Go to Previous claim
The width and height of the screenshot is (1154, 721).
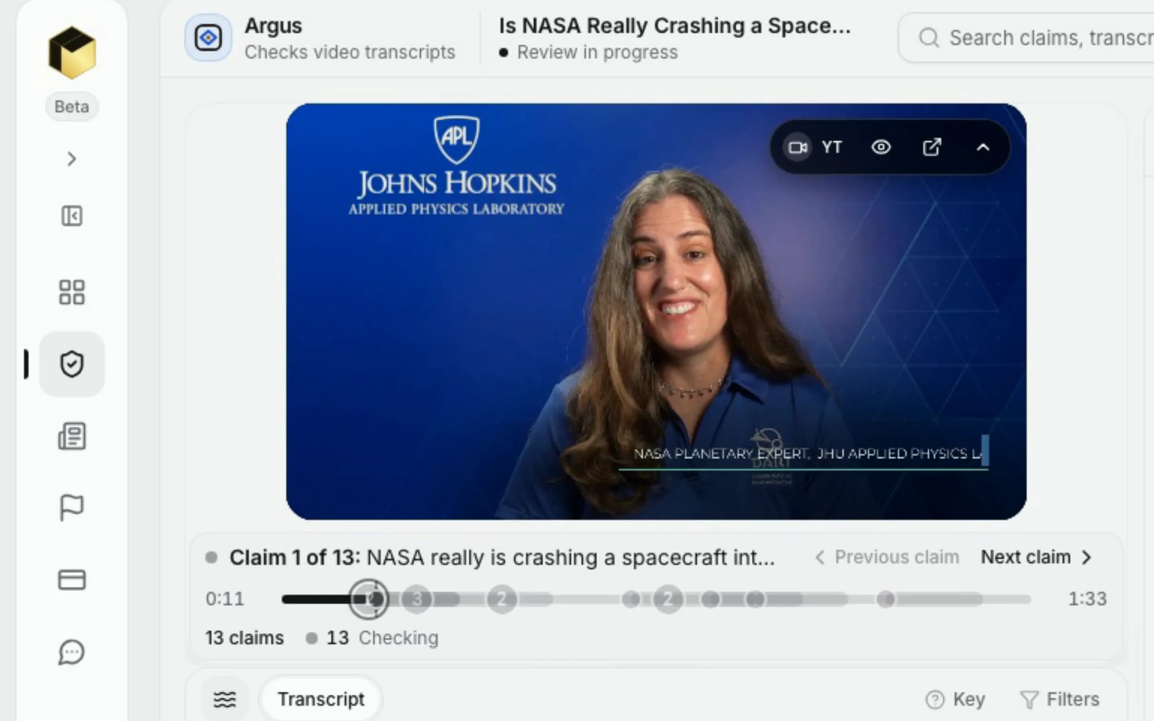887,557
